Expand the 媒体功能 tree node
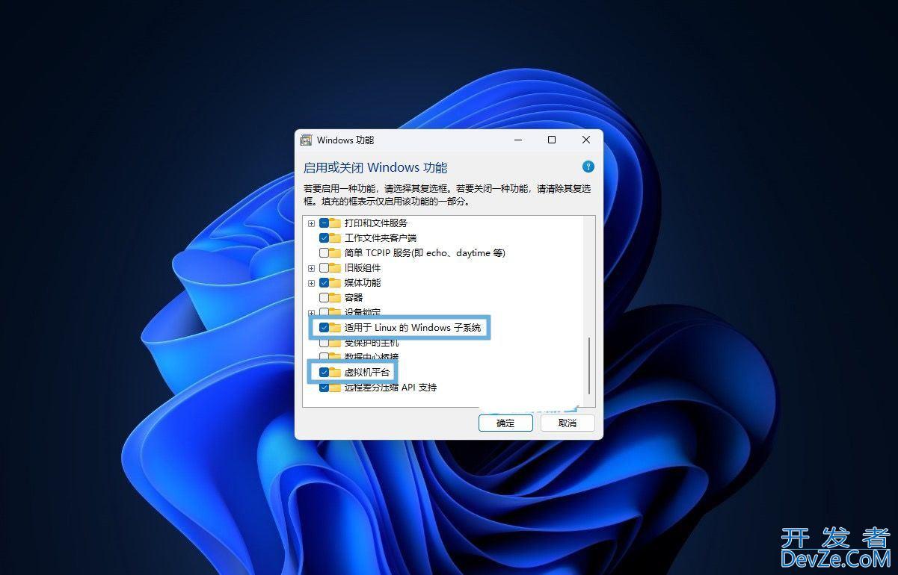898x575 pixels. [x=311, y=283]
